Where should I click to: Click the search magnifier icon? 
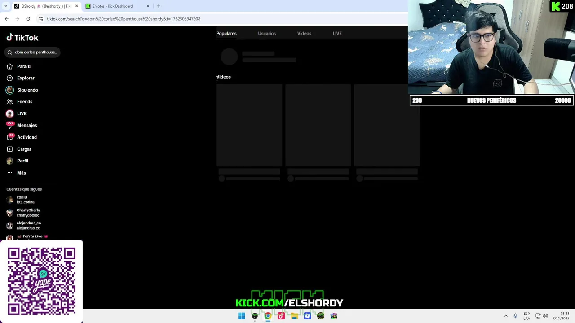[9, 52]
